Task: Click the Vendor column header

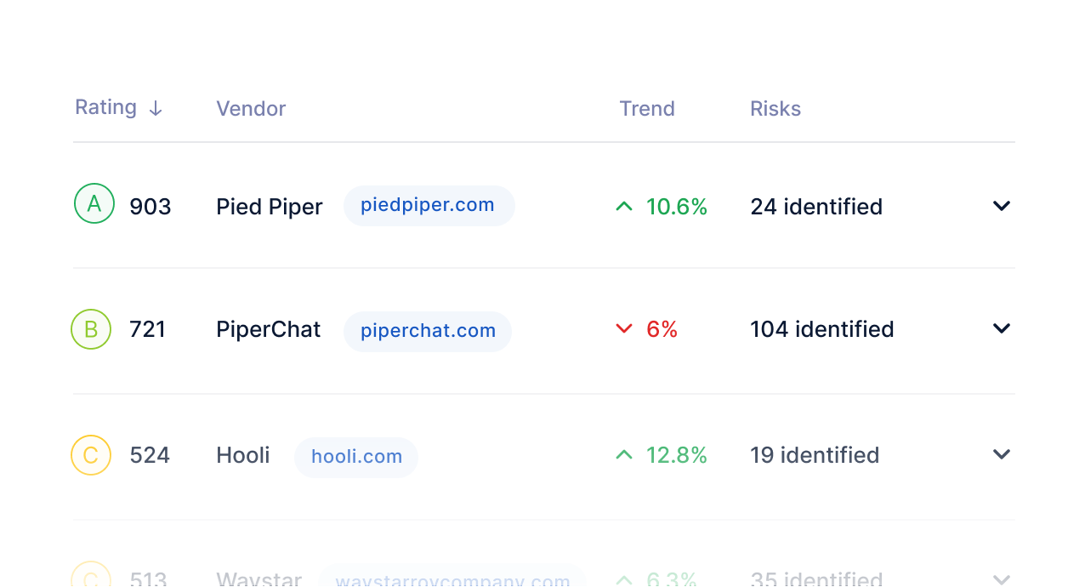Action: tap(251, 109)
